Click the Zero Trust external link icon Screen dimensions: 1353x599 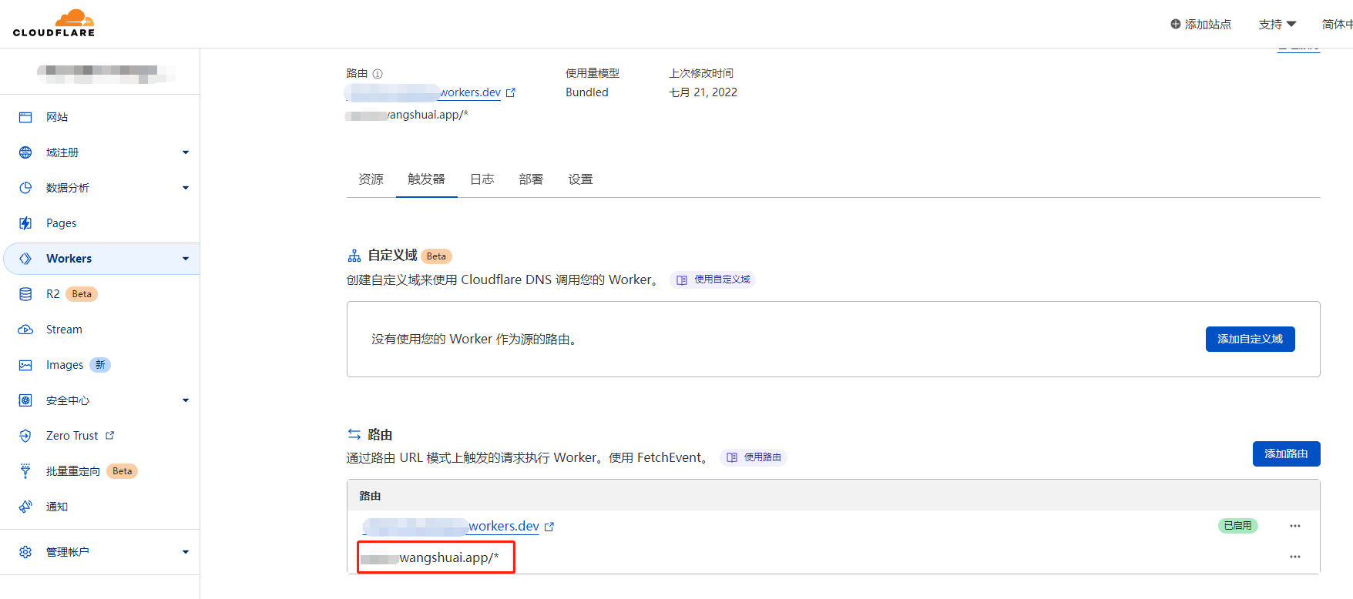click(x=110, y=435)
